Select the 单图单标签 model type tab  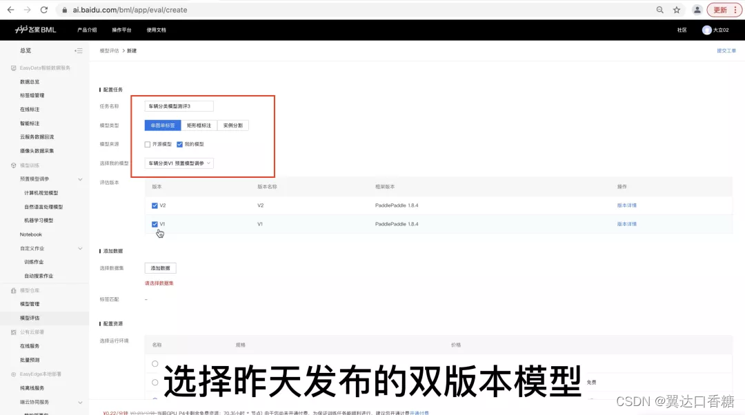pyautogui.click(x=163, y=125)
